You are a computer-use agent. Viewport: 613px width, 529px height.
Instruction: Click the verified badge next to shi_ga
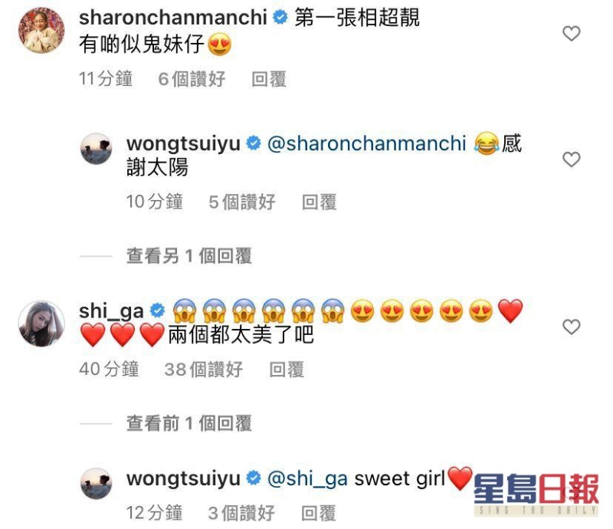(x=158, y=310)
